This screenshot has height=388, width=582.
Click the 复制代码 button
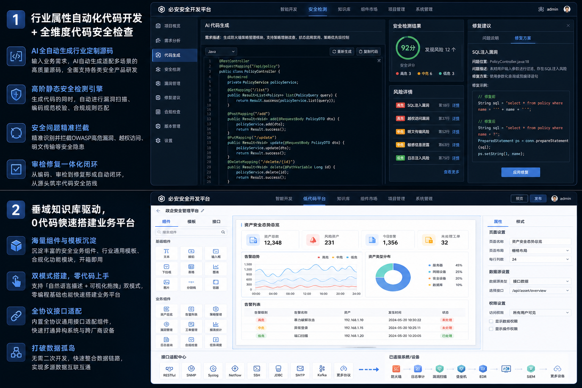[368, 52]
